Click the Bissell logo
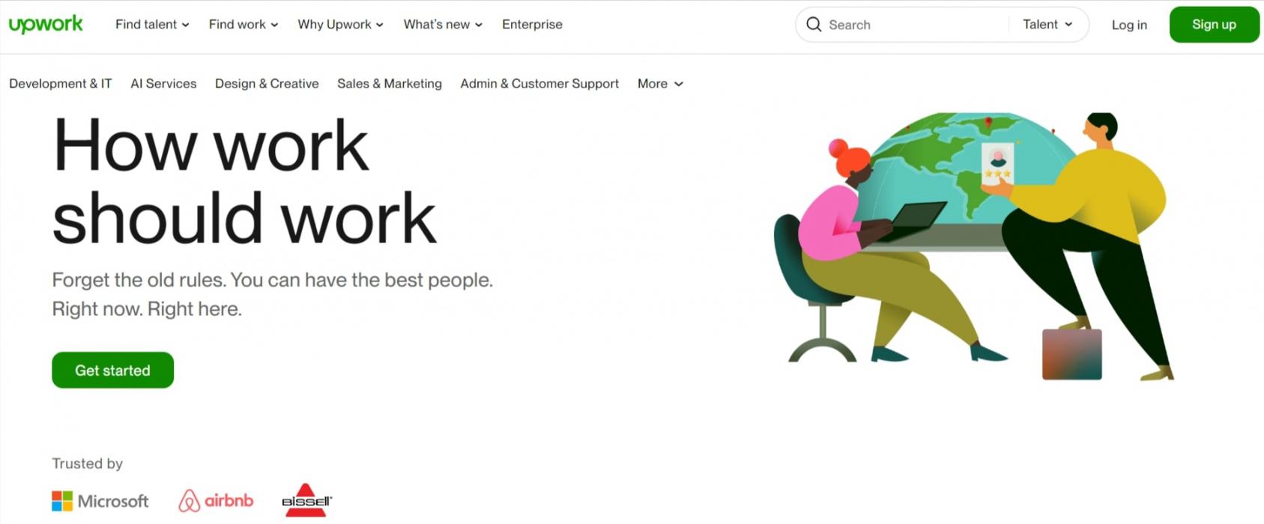The image size is (1264, 524). tap(306, 500)
